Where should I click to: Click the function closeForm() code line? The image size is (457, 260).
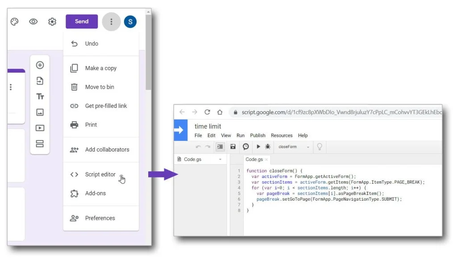point(274,171)
